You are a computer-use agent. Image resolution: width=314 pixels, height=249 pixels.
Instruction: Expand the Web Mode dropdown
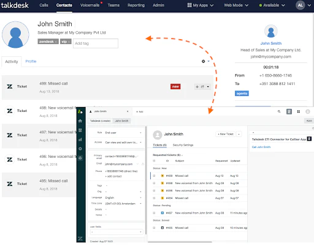[x=236, y=6]
